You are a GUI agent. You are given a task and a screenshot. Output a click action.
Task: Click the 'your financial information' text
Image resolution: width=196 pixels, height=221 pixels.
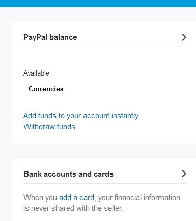pyautogui.click(x=139, y=198)
